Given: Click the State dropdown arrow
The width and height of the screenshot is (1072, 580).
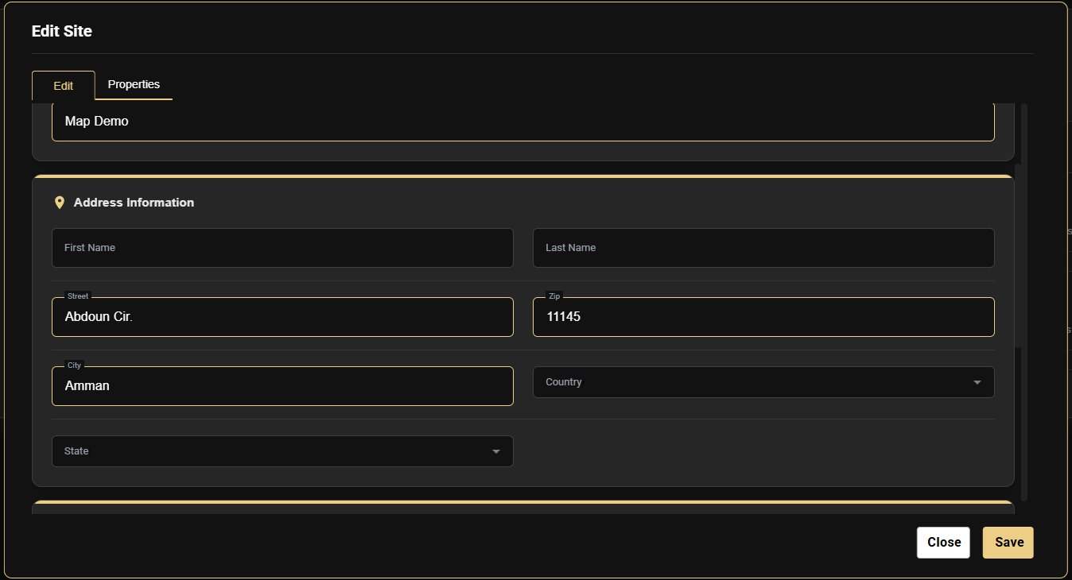Looking at the screenshot, I should point(496,451).
